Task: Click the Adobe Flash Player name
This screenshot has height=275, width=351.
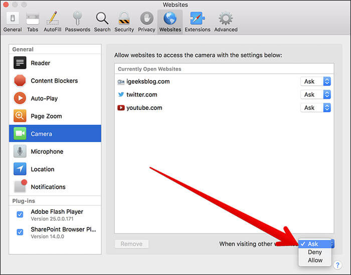Action: (x=57, y=212)
